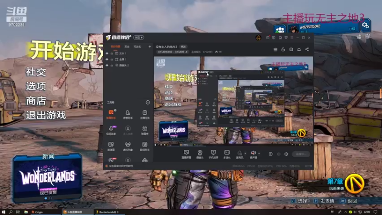382x215 pixels.
Task: Click the share icon in the room info bar
Action: (307, 50)
